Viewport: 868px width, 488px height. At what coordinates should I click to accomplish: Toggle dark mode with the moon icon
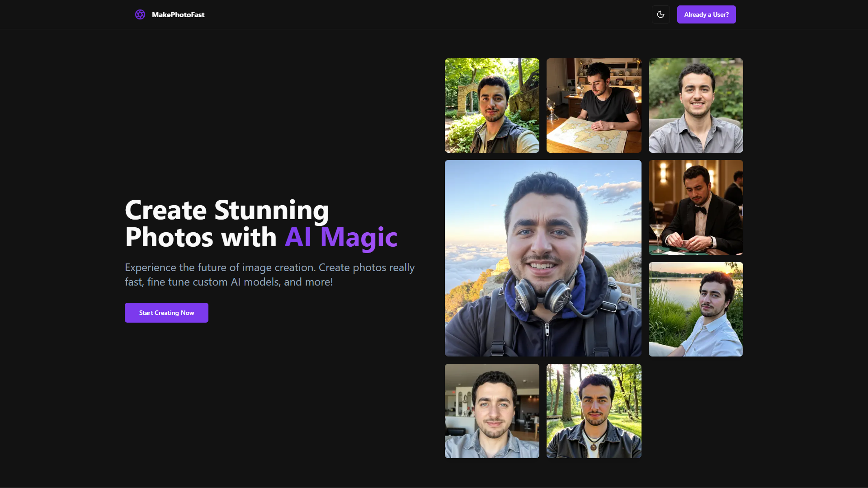[x=660, y=14]
